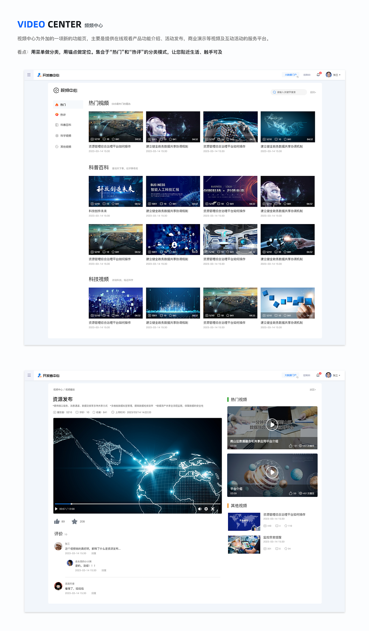This screenshot has height=631, width=369.
Task: Play the main video at 00:57
Action: (x=56, y=509)
